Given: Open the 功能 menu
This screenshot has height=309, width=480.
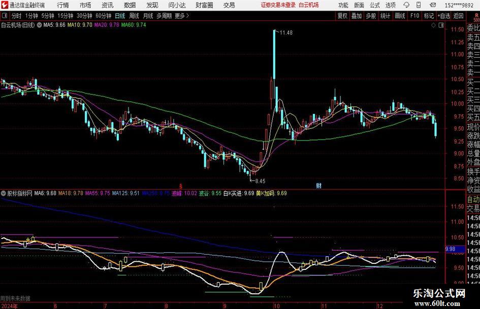Looking at the screenshot, I should 343,5.
